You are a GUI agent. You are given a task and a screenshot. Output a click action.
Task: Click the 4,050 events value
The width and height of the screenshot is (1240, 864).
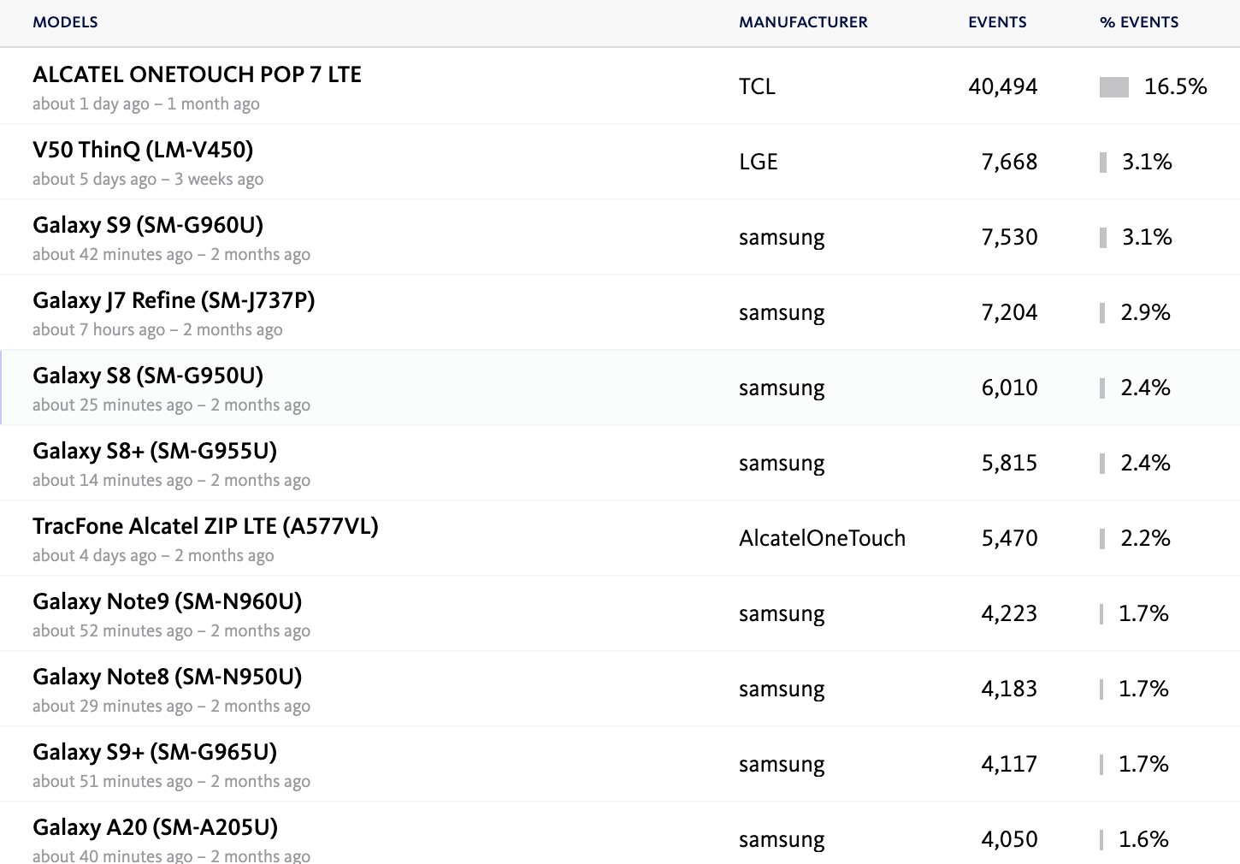1009,839
